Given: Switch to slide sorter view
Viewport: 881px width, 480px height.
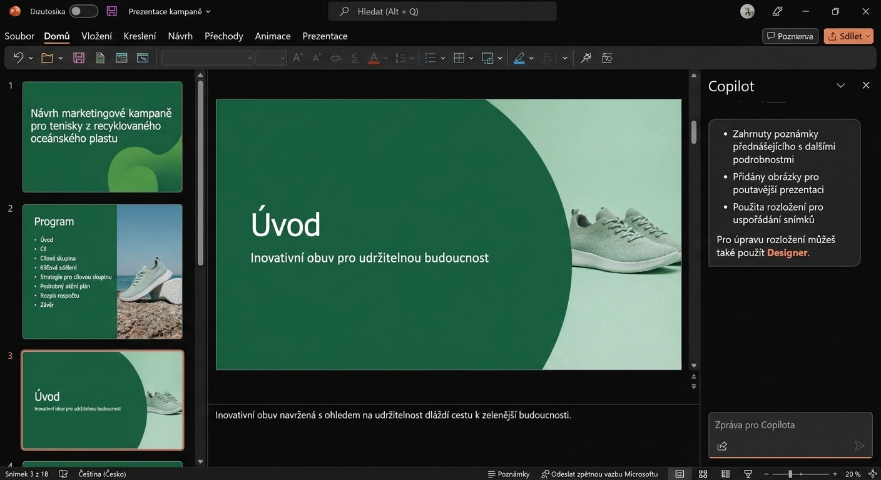Looking at the screenshot, I should pyautogui.click(x=703, y=474).
